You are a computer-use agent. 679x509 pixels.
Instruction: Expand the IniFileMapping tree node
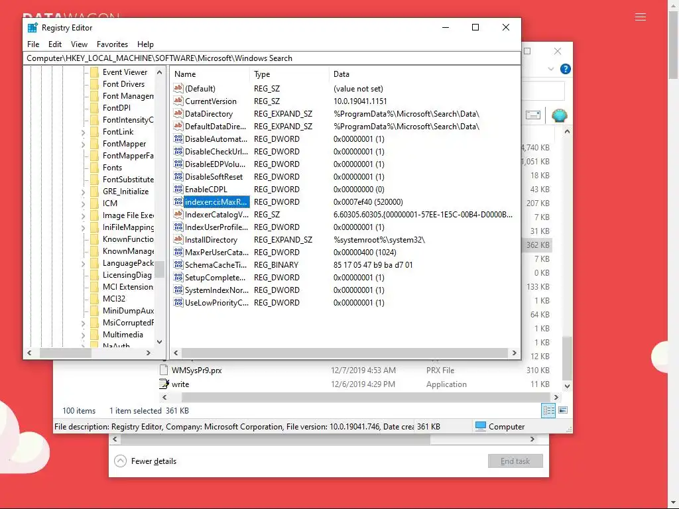click(83, 228)
